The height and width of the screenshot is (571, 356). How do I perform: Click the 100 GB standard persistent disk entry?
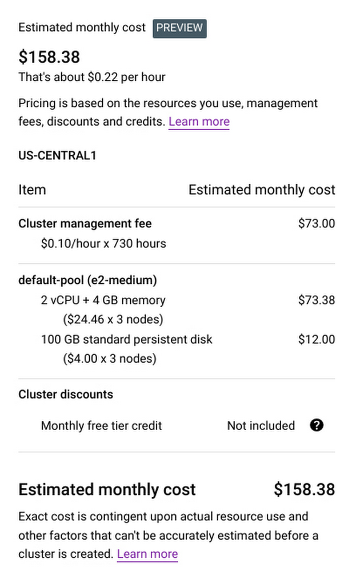click(x=126, y=339)
